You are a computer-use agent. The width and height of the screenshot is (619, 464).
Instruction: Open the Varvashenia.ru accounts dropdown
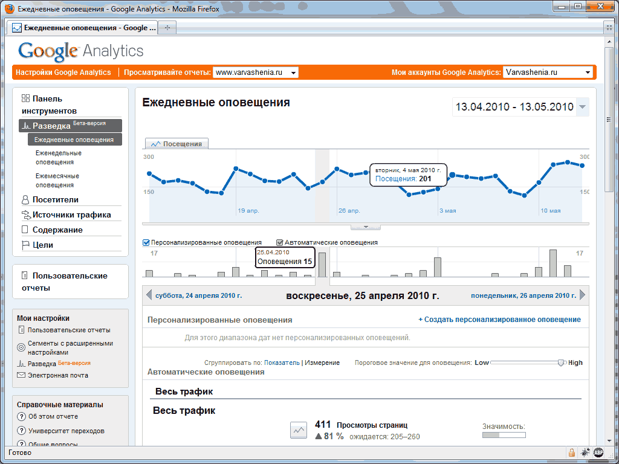(x=548, y=72)
